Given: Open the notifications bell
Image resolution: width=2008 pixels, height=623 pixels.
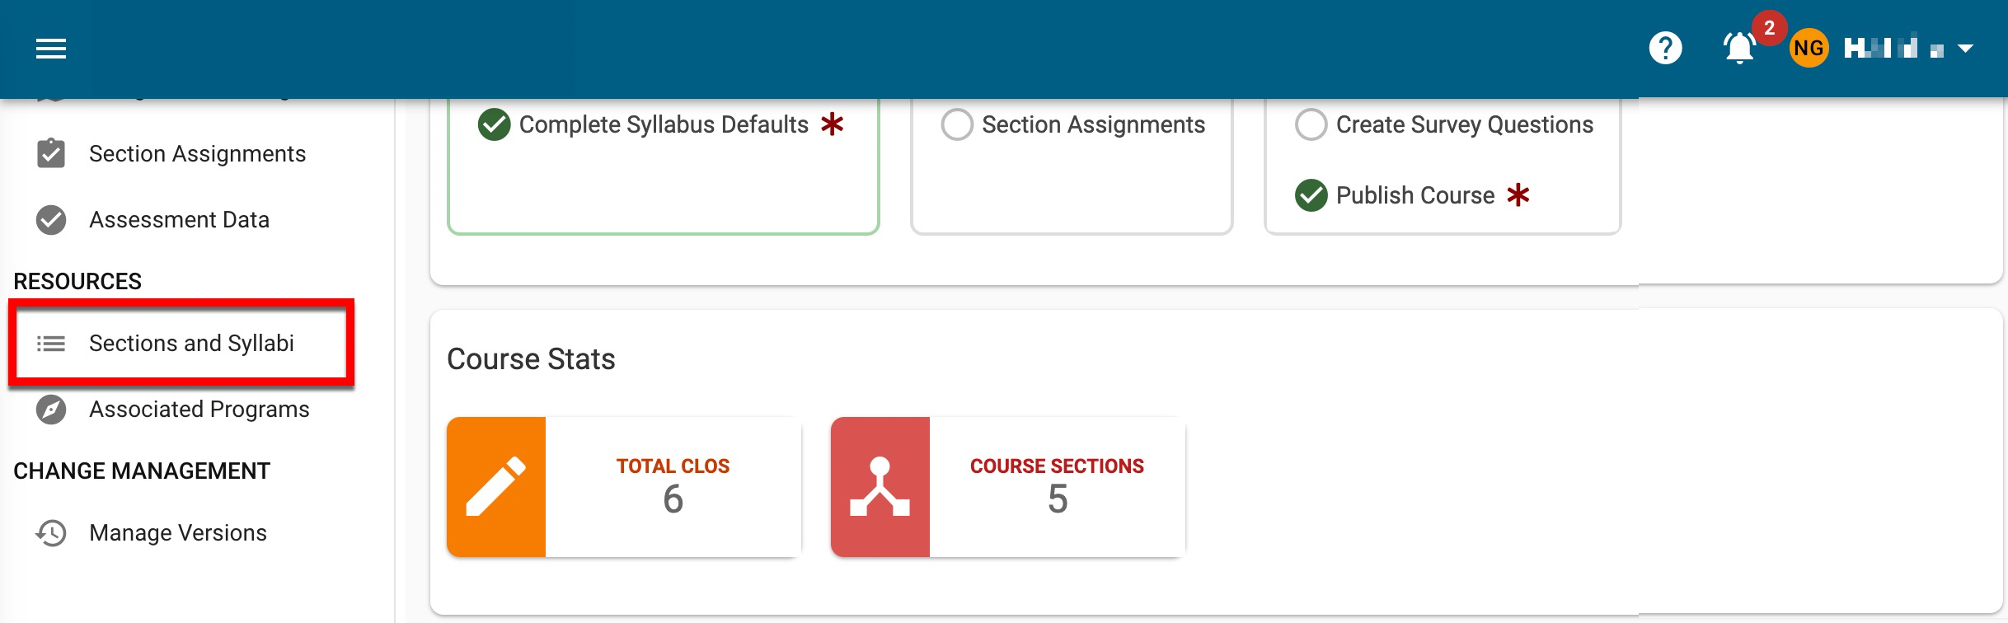Looking at the screenshot, I should [x=1739, y=49].
